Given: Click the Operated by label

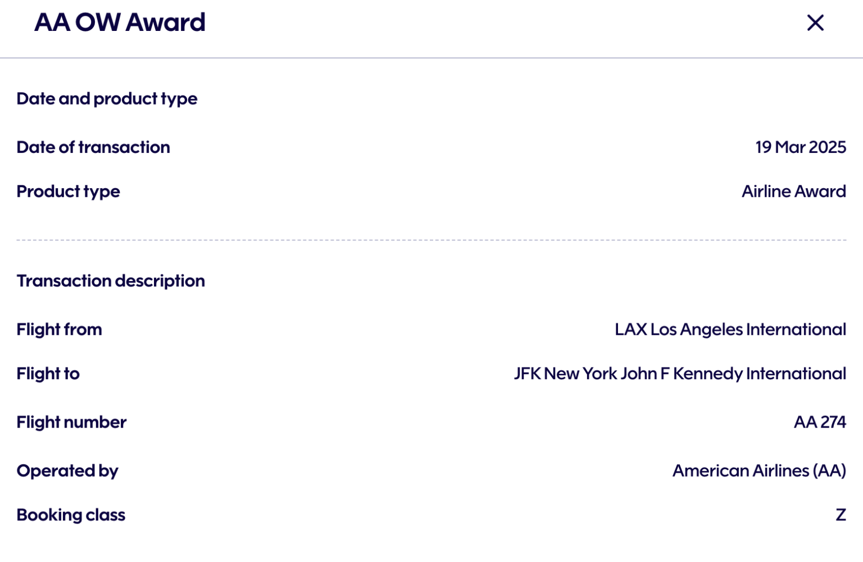Looking at the screenshot, I should [67, 471].
